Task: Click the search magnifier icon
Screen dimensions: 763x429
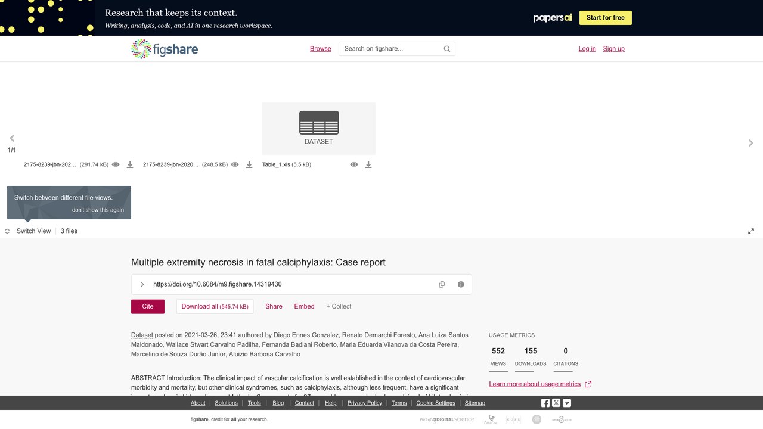Action: pyautogui.click(x=447, y=49)
